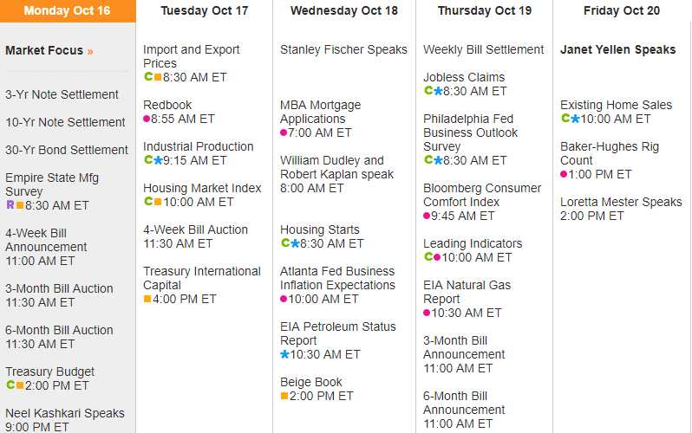
Task: Click green C icon next to Treasury Budget
Action: 10,385
